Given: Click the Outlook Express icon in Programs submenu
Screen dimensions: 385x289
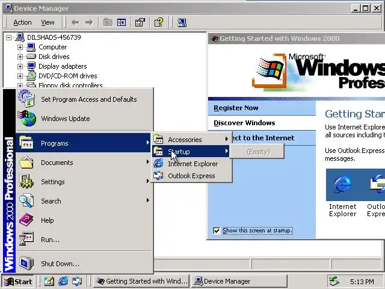Looking at the screenshot, I should pos(158,176).
